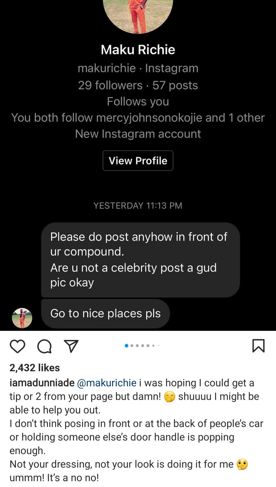Select the second carousel pagination dot

coord(132,346)
